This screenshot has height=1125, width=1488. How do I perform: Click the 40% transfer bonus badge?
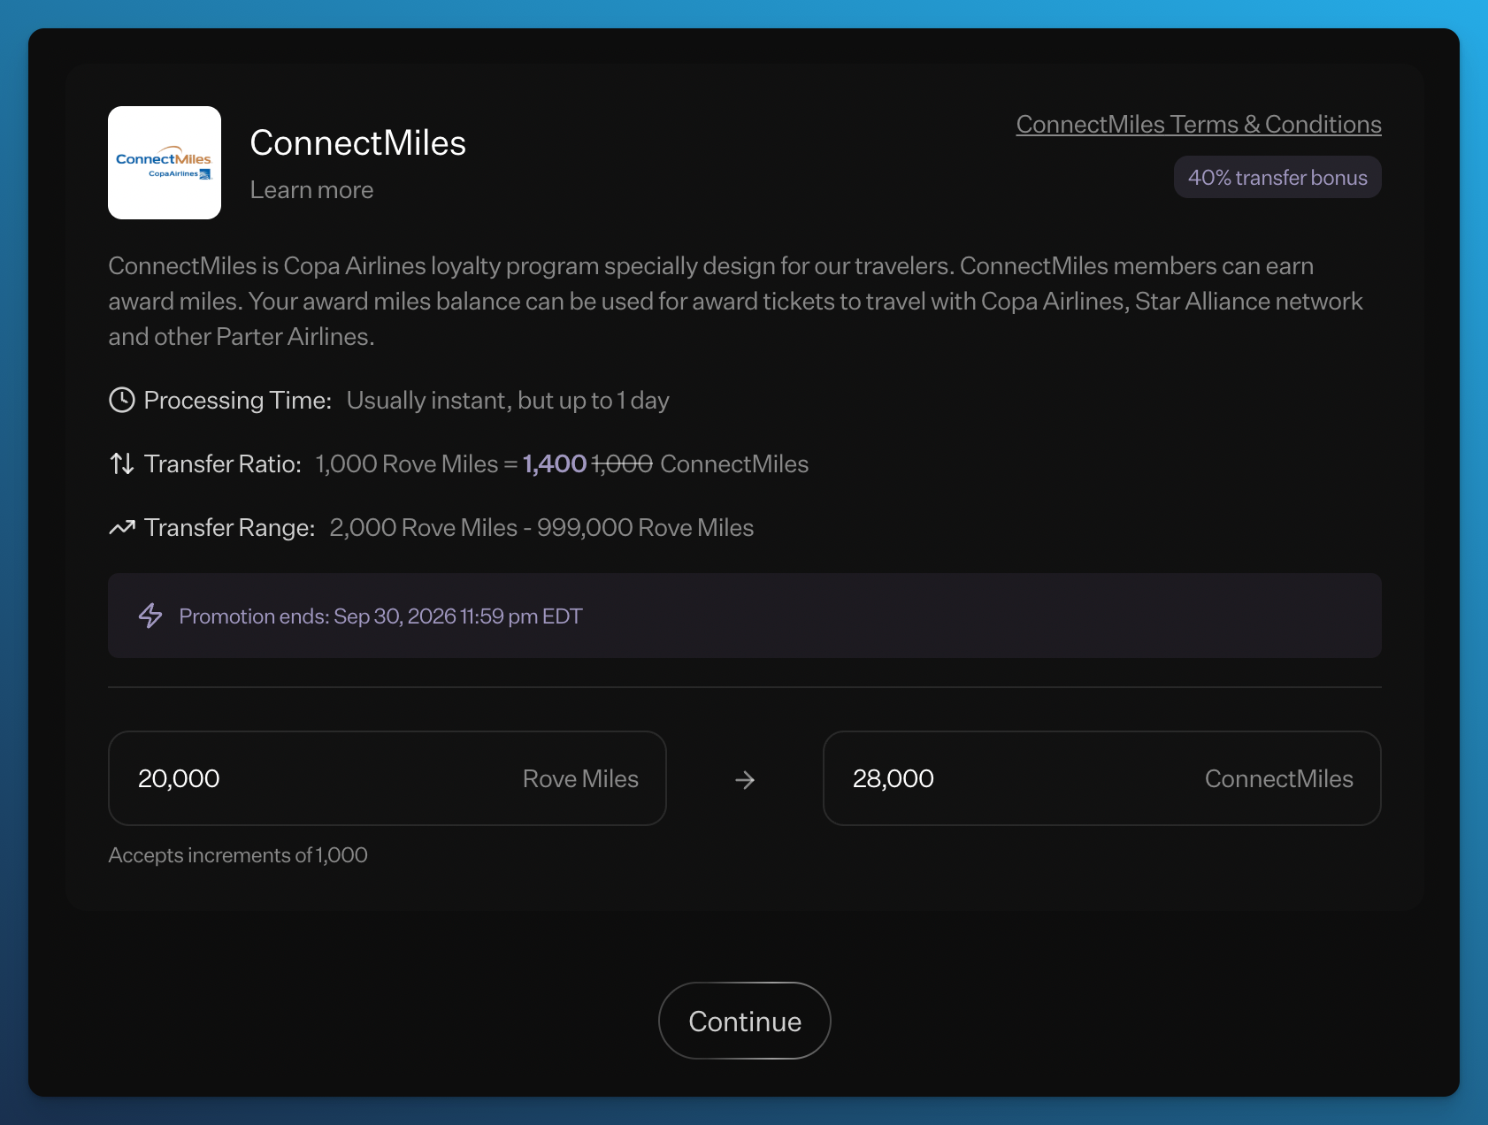click(x=1277, y=177)
